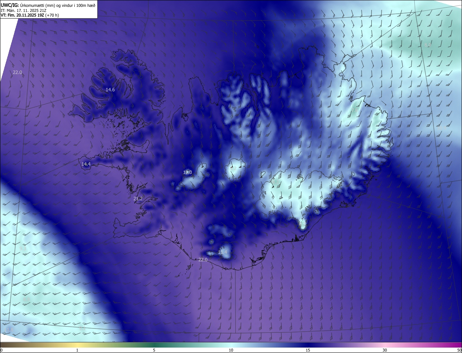Screen dimensions: 462x353
Task: Click the 14.4 value on the western peninsula tip
Action: point(86,164)
